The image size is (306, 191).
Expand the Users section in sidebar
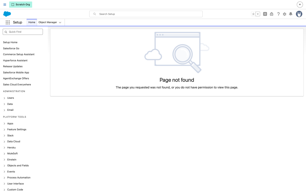(4, 98)
